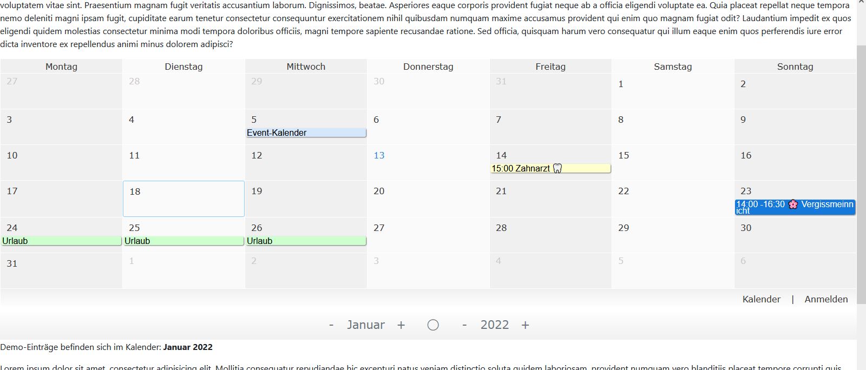
Task: Decrease year with minus before 2022
Action: click(x=464, y=325)
